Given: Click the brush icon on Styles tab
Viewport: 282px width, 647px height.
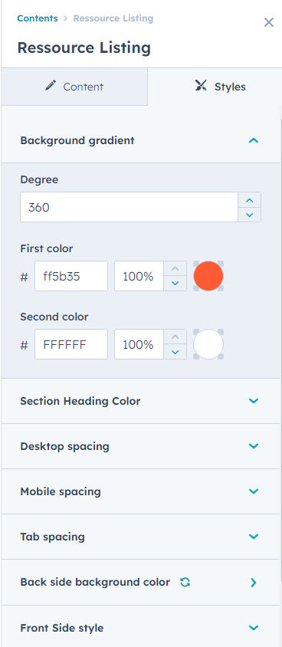Looking at the screenshot, I should pos(201,86).
